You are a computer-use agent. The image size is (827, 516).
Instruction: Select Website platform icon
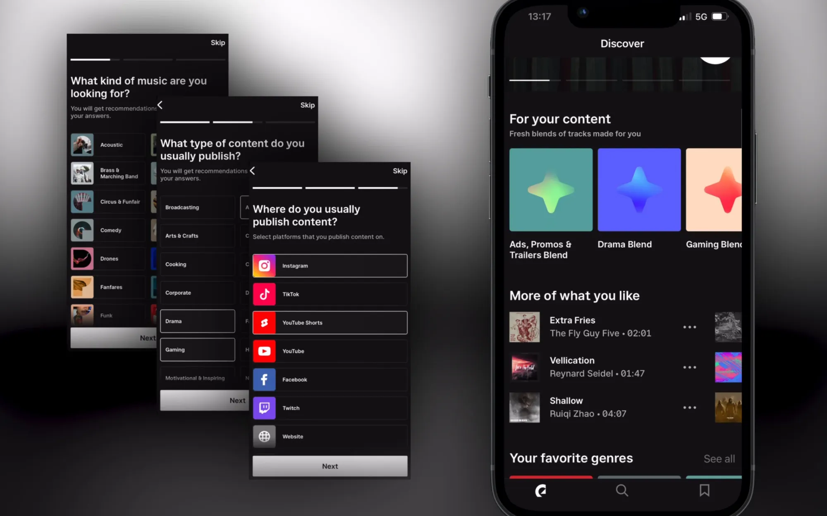point(264,436)
